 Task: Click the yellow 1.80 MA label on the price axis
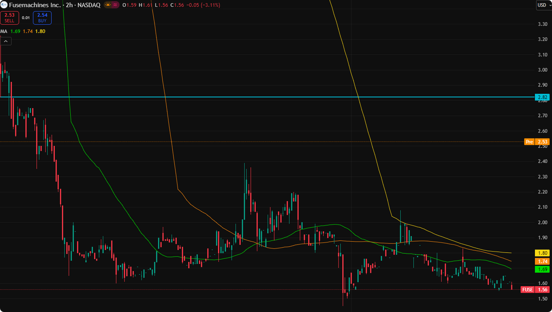tap(542, 253)
